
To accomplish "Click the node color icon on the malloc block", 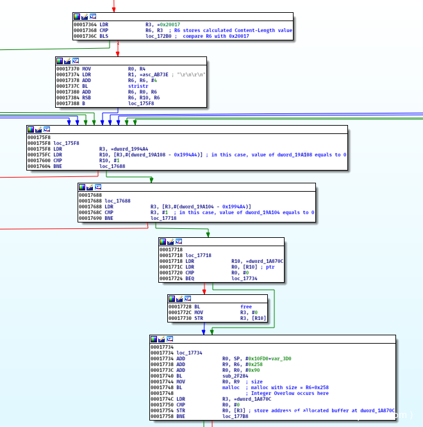I will pos(154,339).
